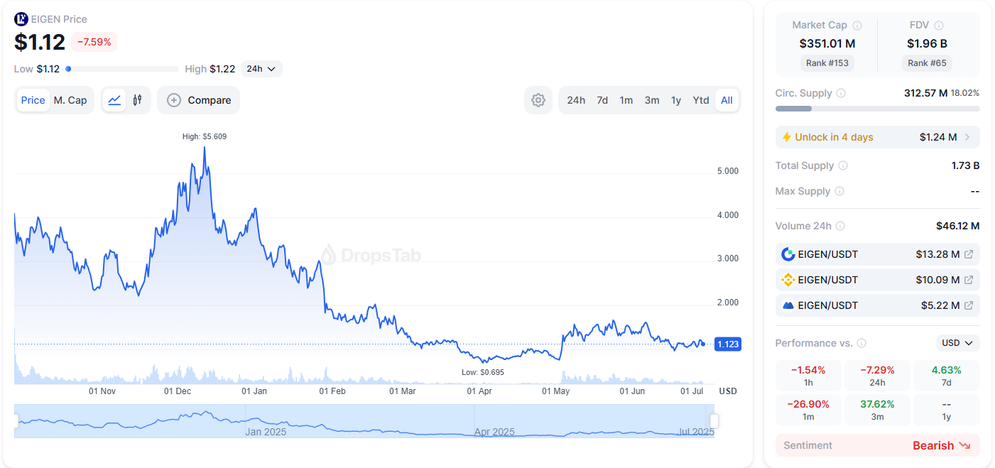The height and width of the screenshot is (468, 995).
Task: Click the chart overview navigator at Apr 2025
Action: tap(494, 432)
